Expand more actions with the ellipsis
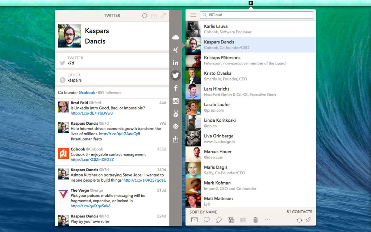The image size is (371, 232). point(268,220)
